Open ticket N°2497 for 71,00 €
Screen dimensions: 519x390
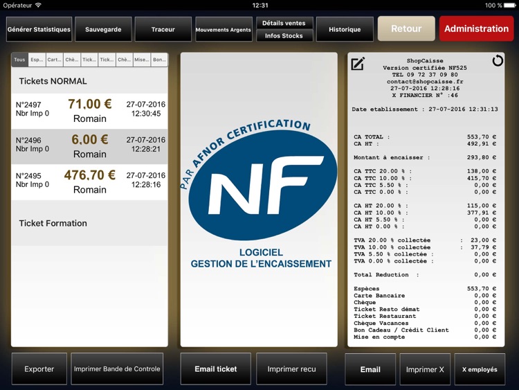(x=89, y=111)
